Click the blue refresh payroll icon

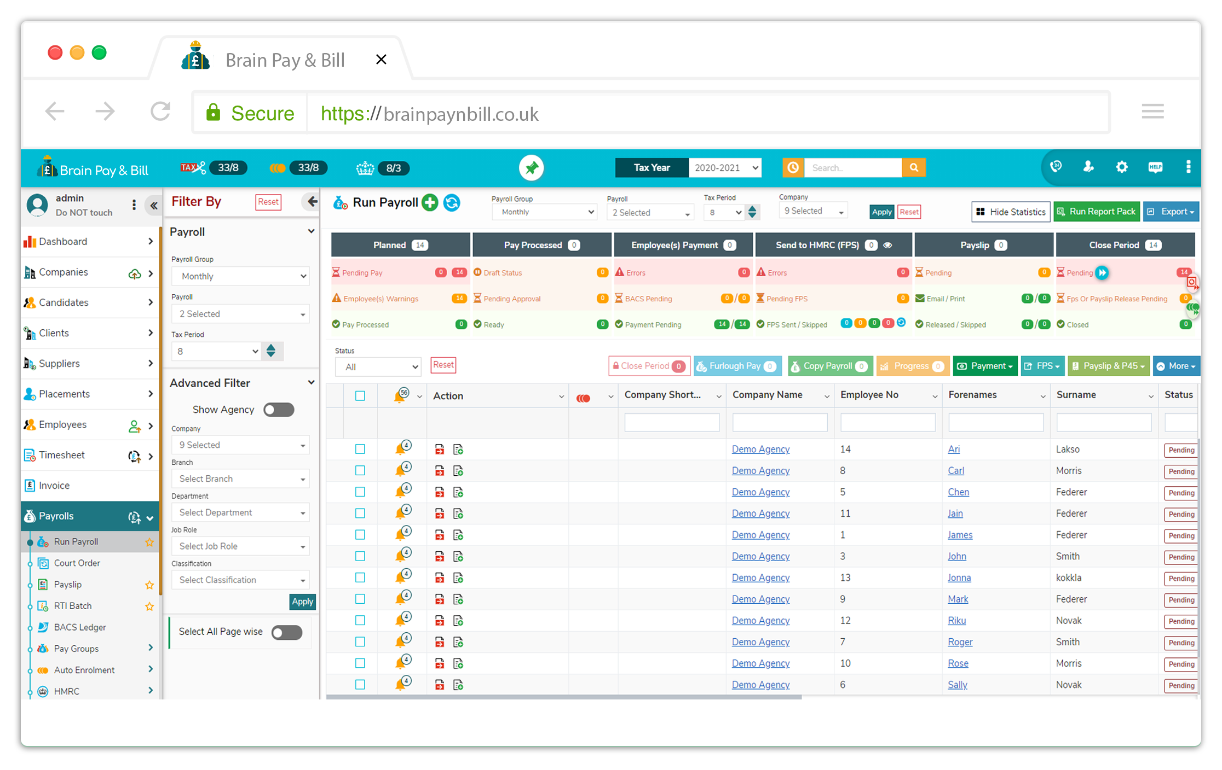(x=452, y=203)
